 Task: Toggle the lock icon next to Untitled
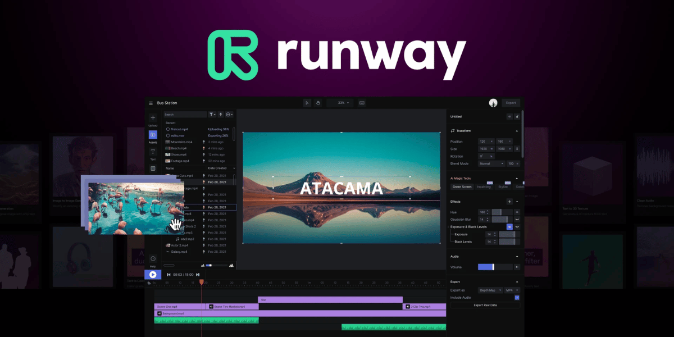(x=517, y=116)
